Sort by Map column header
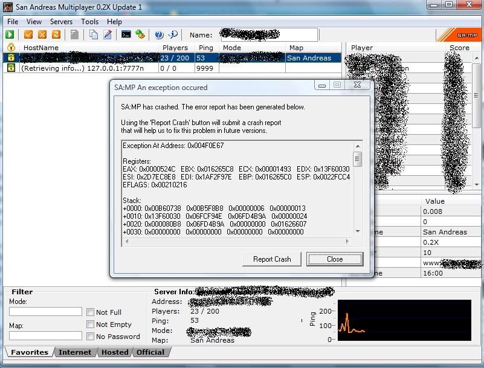 (x=314, y=48)
